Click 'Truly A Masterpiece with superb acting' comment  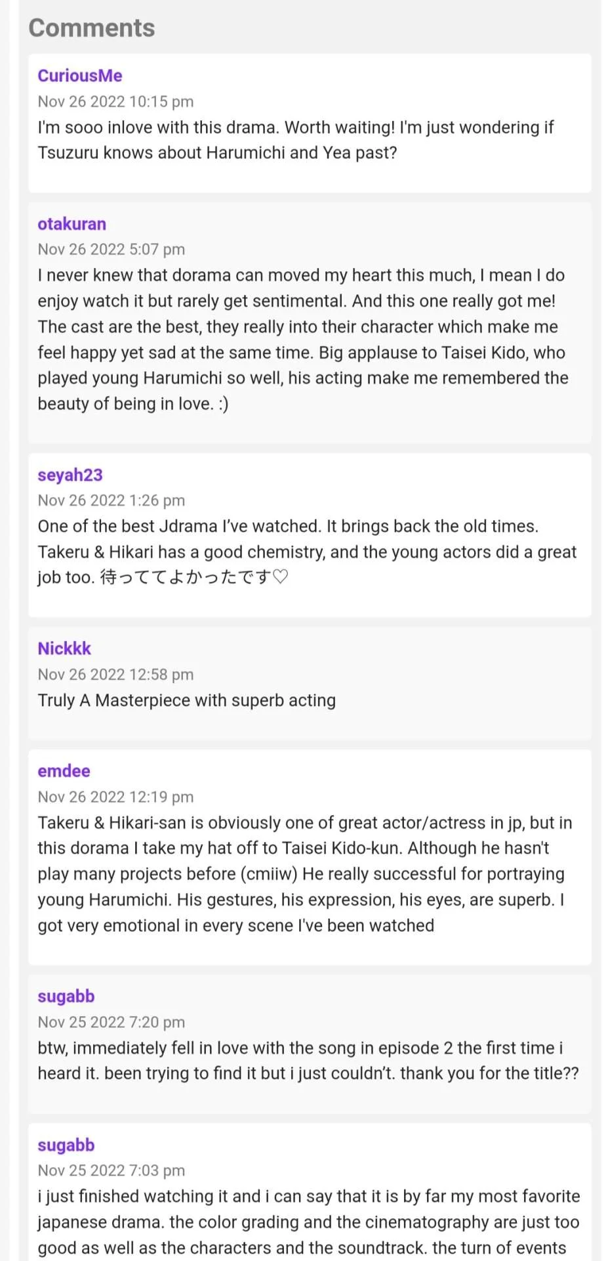[x=187, y=700]
